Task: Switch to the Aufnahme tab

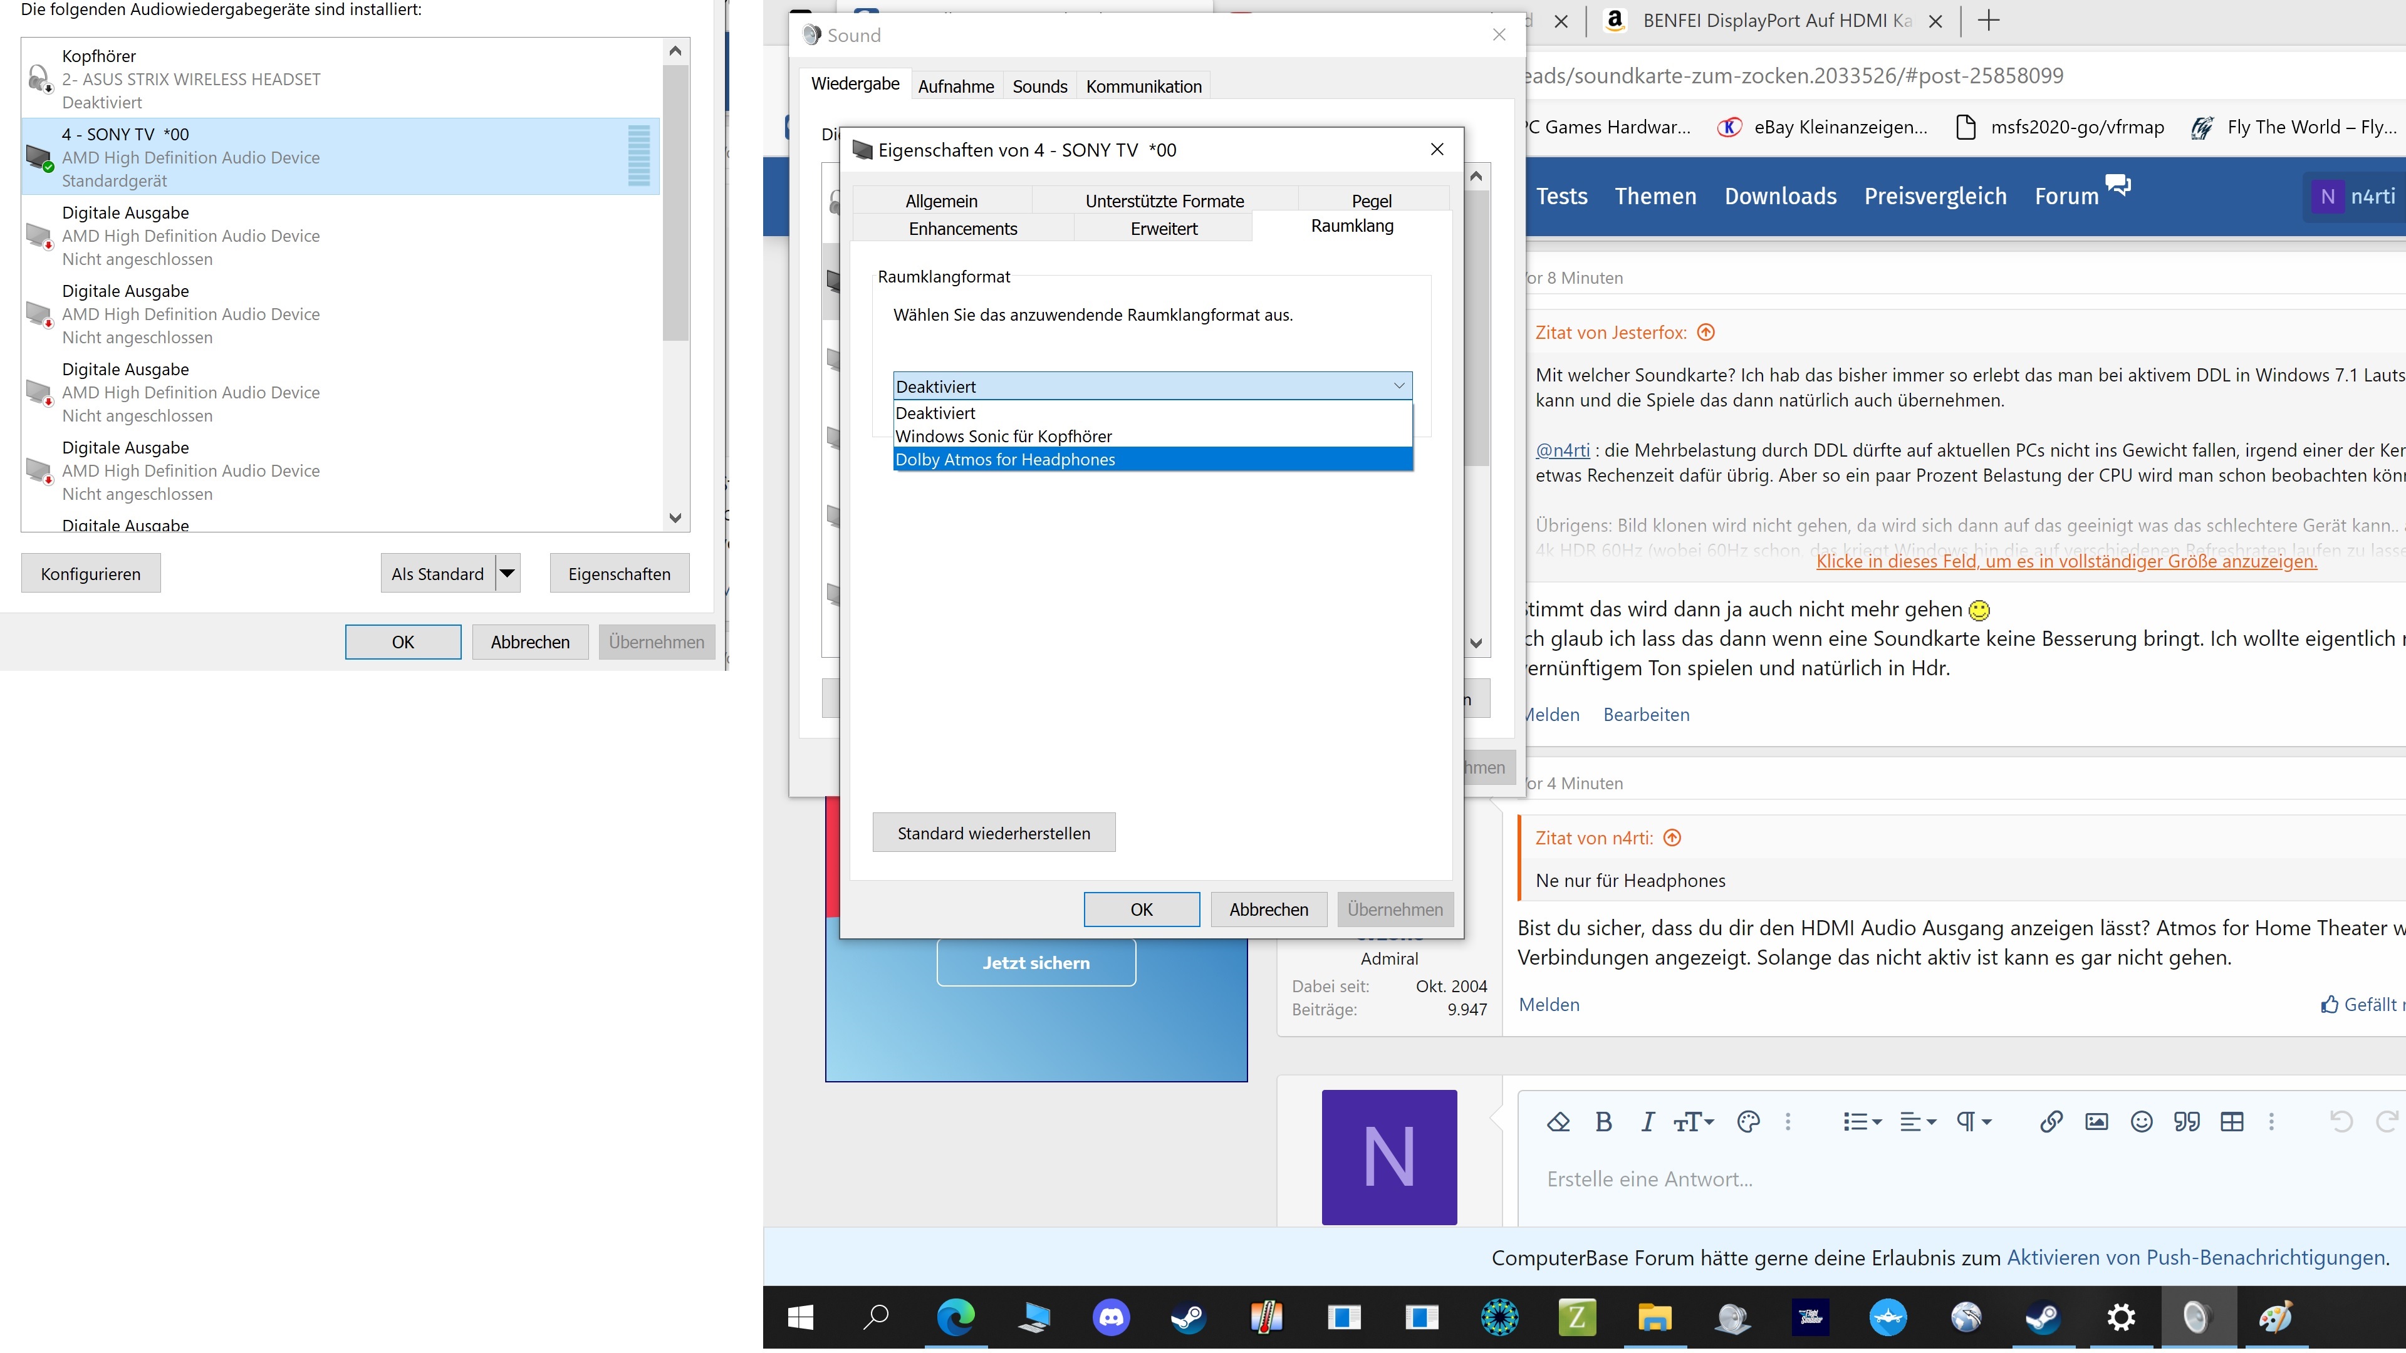Action: (956, 87)
